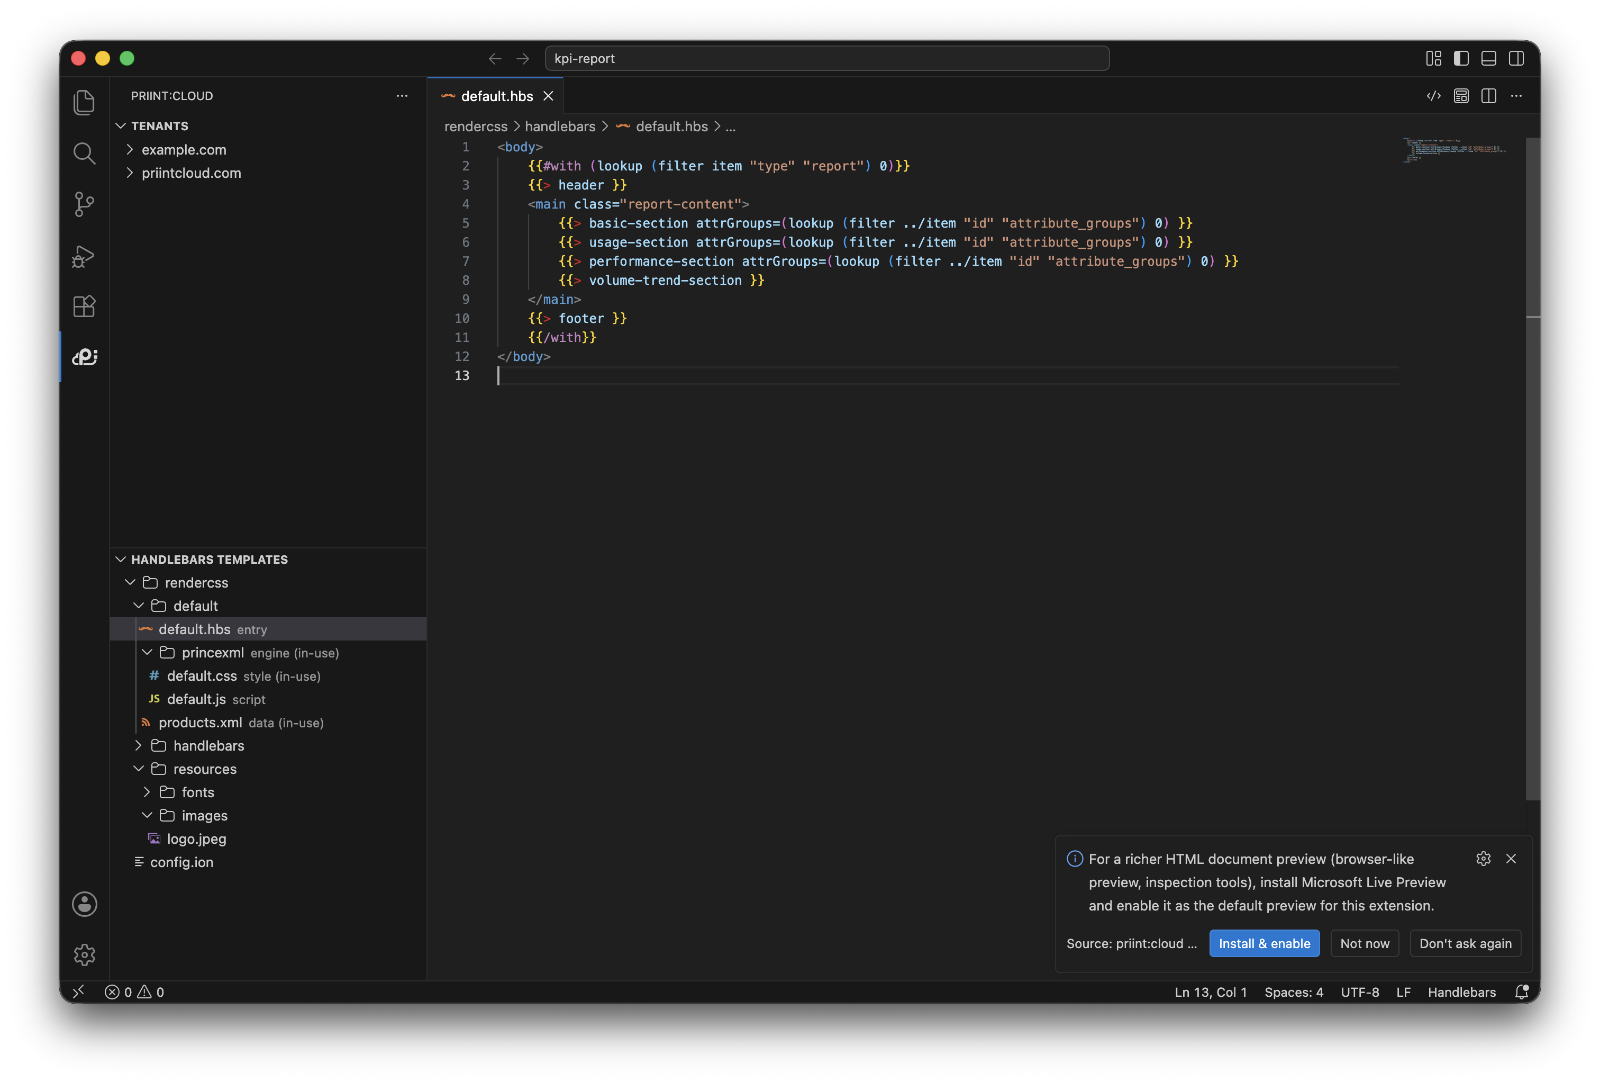Toggle bottom Panel visibility
The width and height of the screenshot is (1600, 1082).
click(1488, 59)
